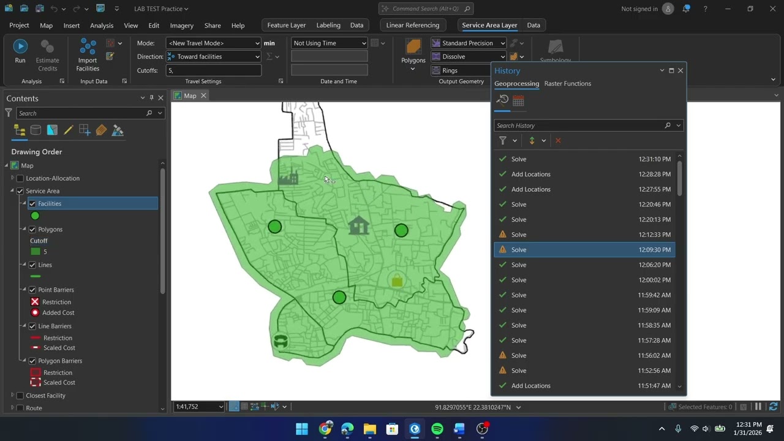Viewport: 784px width, 441px height.
Task: Auto-hide the Contents pane with pin
Action: click(152, 98)
